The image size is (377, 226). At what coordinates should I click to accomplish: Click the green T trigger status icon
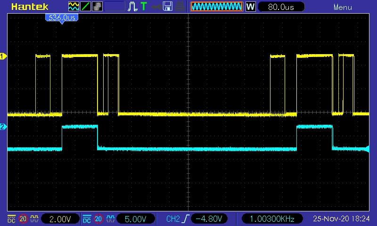coord(144,7)
